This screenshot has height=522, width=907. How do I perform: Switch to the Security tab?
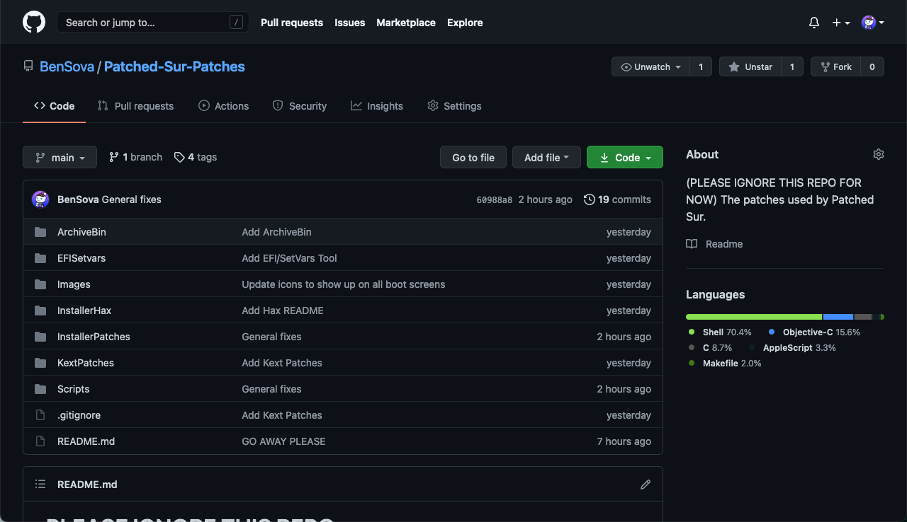click(x=299, y=106)
